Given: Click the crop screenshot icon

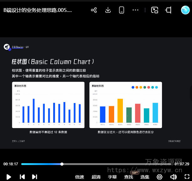Looking at the screenshot, I should (x=169, y=10).
